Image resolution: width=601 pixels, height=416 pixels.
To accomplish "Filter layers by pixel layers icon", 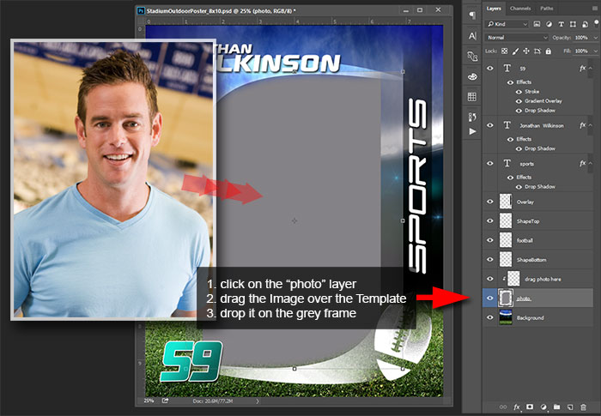I will (537, 24).
